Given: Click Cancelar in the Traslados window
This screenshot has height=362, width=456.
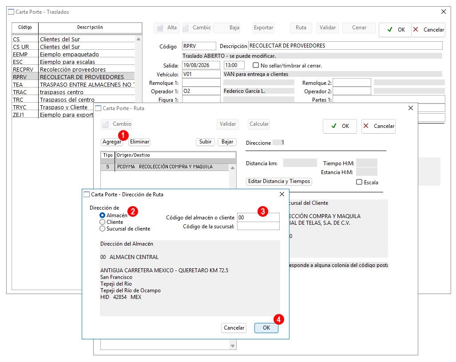Looking at the screenshot, I should 428,30.
